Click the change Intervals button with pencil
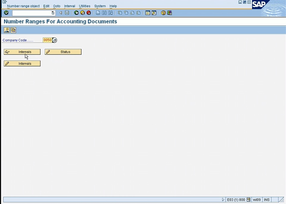This screenshot has width=286, height=204. point(22,63)
